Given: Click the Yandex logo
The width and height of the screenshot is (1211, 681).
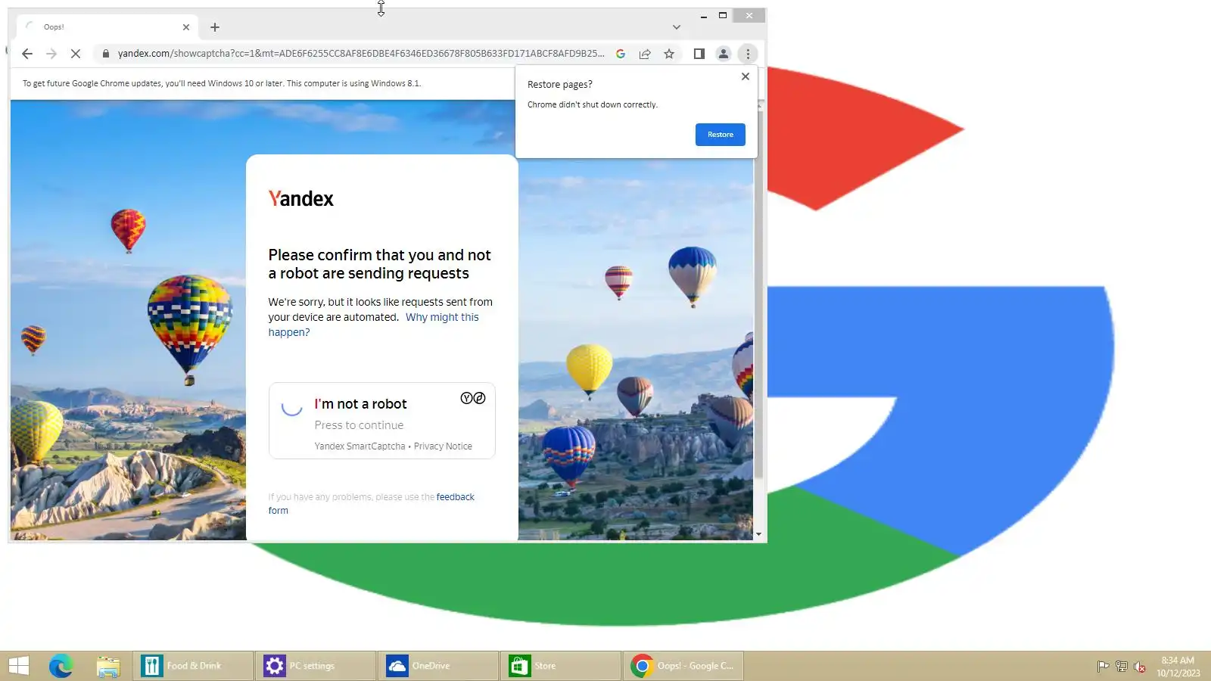Looking at the screenshot, I should pos(301,199).
